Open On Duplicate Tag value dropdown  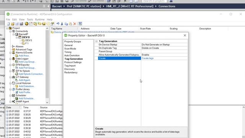click(164, 48)
